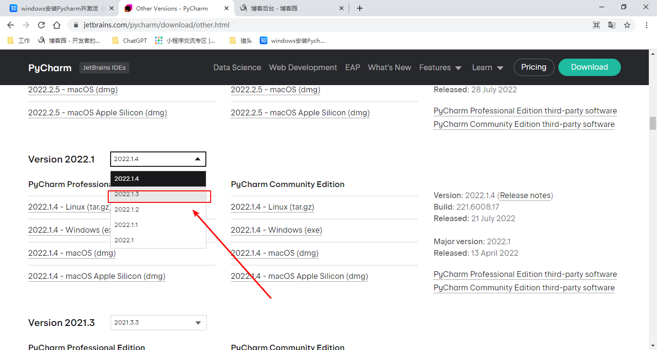Viewport: 657px width, 350px height.
Task: Select 2022.1.3 in the version list
Action: (x=158, y=194)
